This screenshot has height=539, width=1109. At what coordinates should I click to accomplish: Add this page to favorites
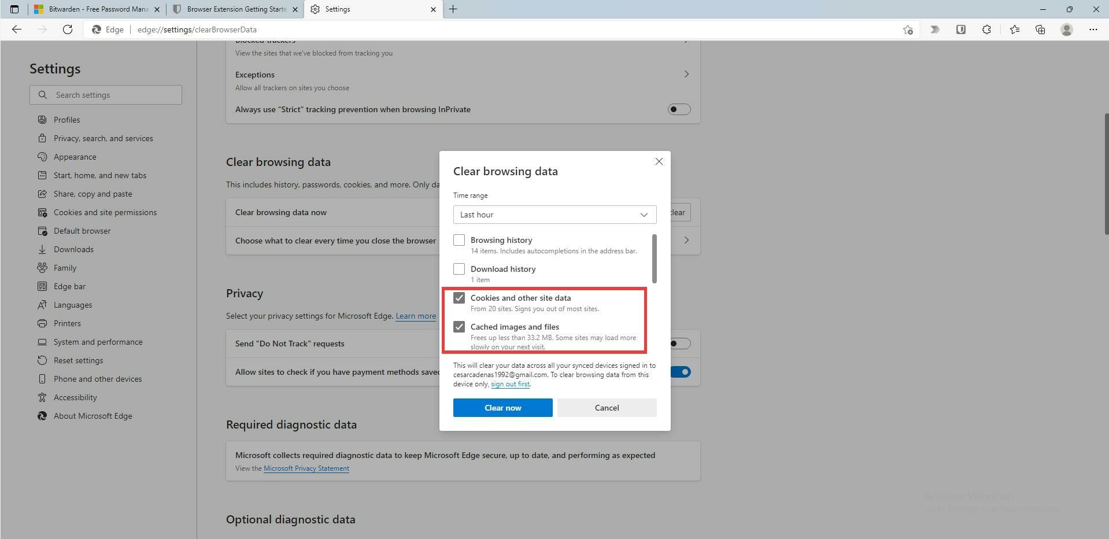click(908, 29)
